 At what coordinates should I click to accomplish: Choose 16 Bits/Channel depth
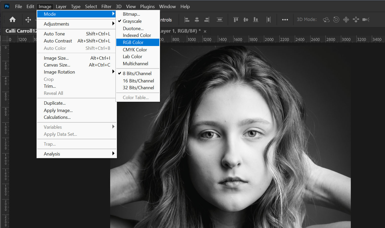pos(138,81)
